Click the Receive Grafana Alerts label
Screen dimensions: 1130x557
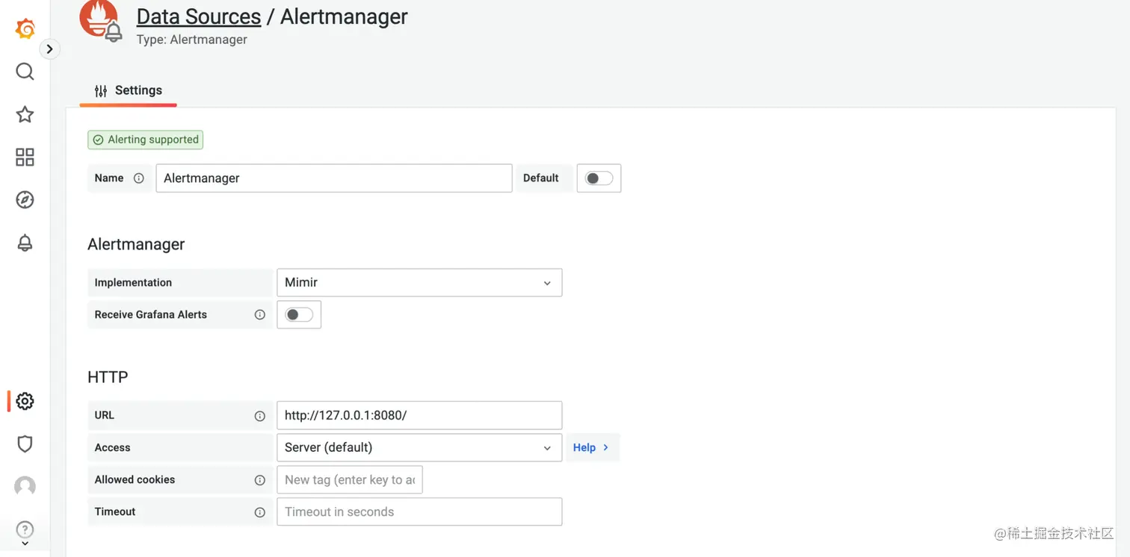point(150,315)
